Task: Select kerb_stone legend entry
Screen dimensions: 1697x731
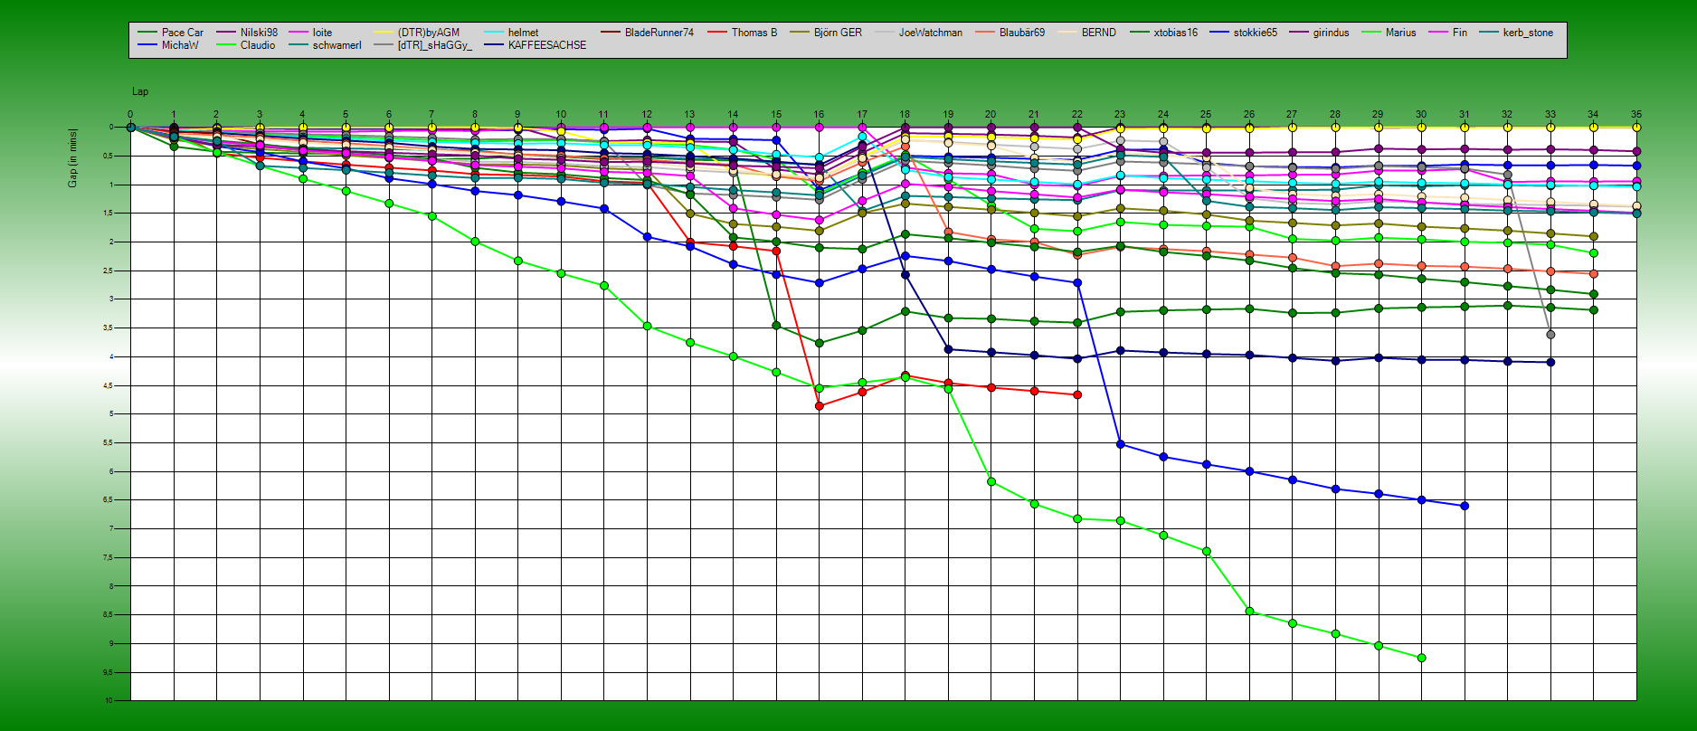Action: (x=1527, y=33)
